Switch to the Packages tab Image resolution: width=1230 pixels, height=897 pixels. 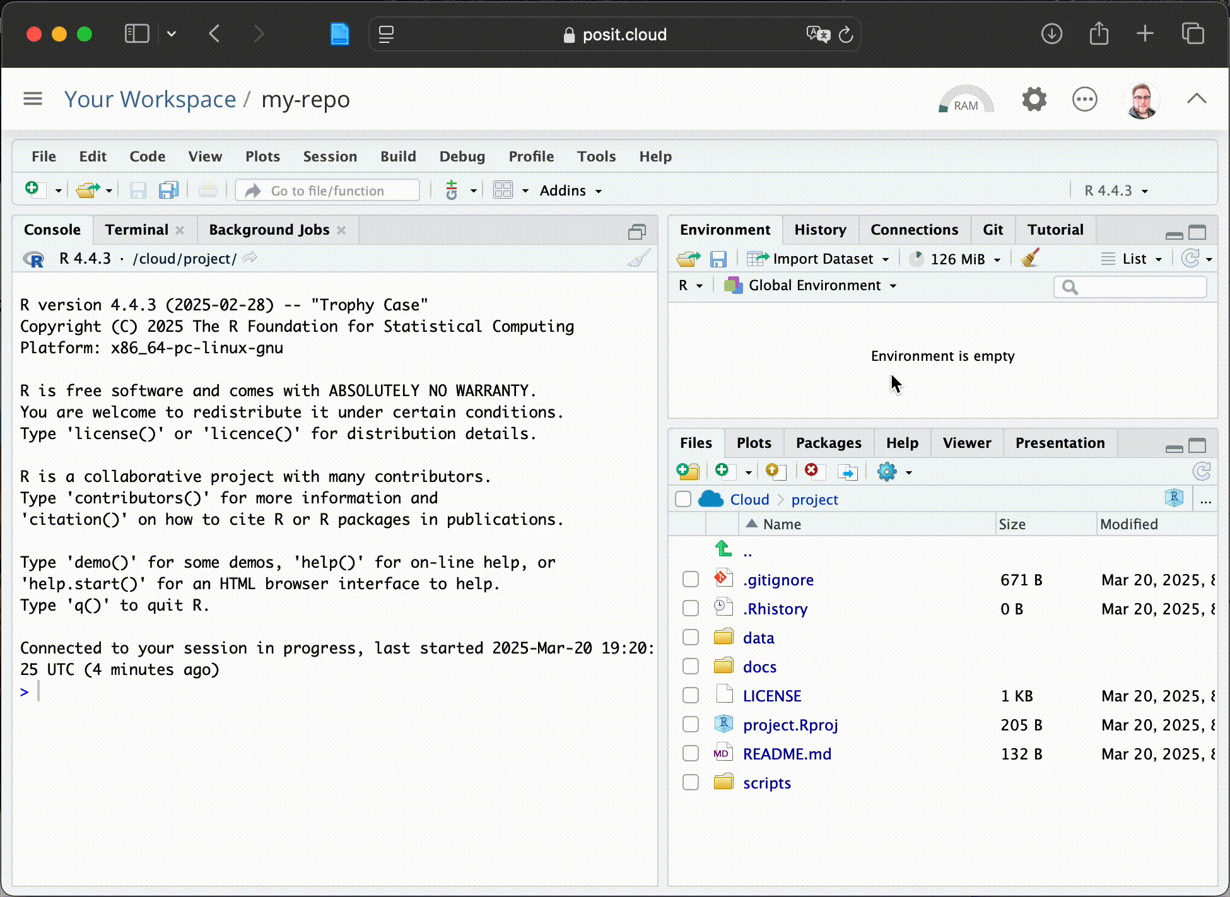pyautogui.click(x=828, y=443)
